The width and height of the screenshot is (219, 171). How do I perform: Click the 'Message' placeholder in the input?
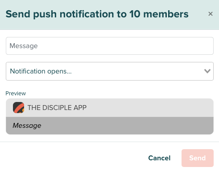[24, 46]
